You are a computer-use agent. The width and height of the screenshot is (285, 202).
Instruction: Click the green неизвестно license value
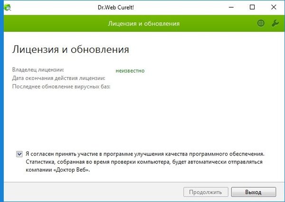pos(130,71)
